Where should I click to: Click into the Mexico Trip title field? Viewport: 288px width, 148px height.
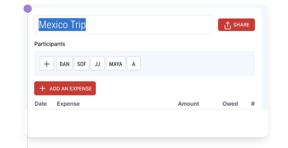pyautogui.click(x=144, y=25)
